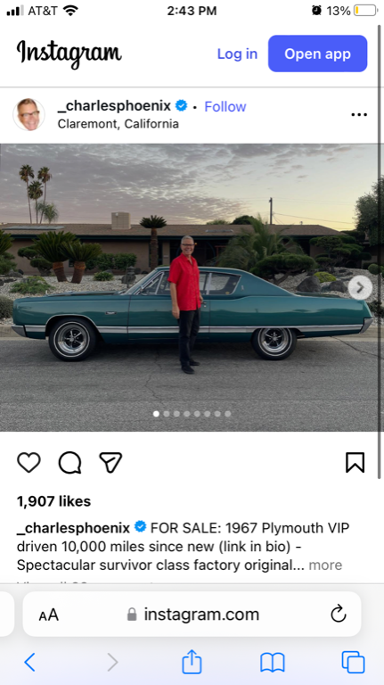The image size is (384, 685).
Task: Show Safari open tabs icon
Action: (353, 663)
